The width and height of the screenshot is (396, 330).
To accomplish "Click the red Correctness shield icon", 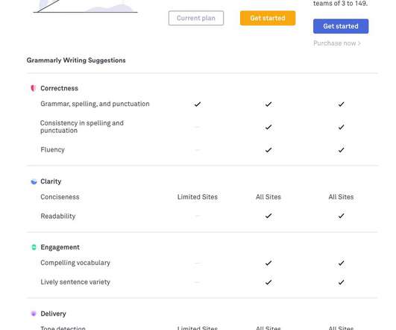I will pyautogui.click(x=33, y=88).
